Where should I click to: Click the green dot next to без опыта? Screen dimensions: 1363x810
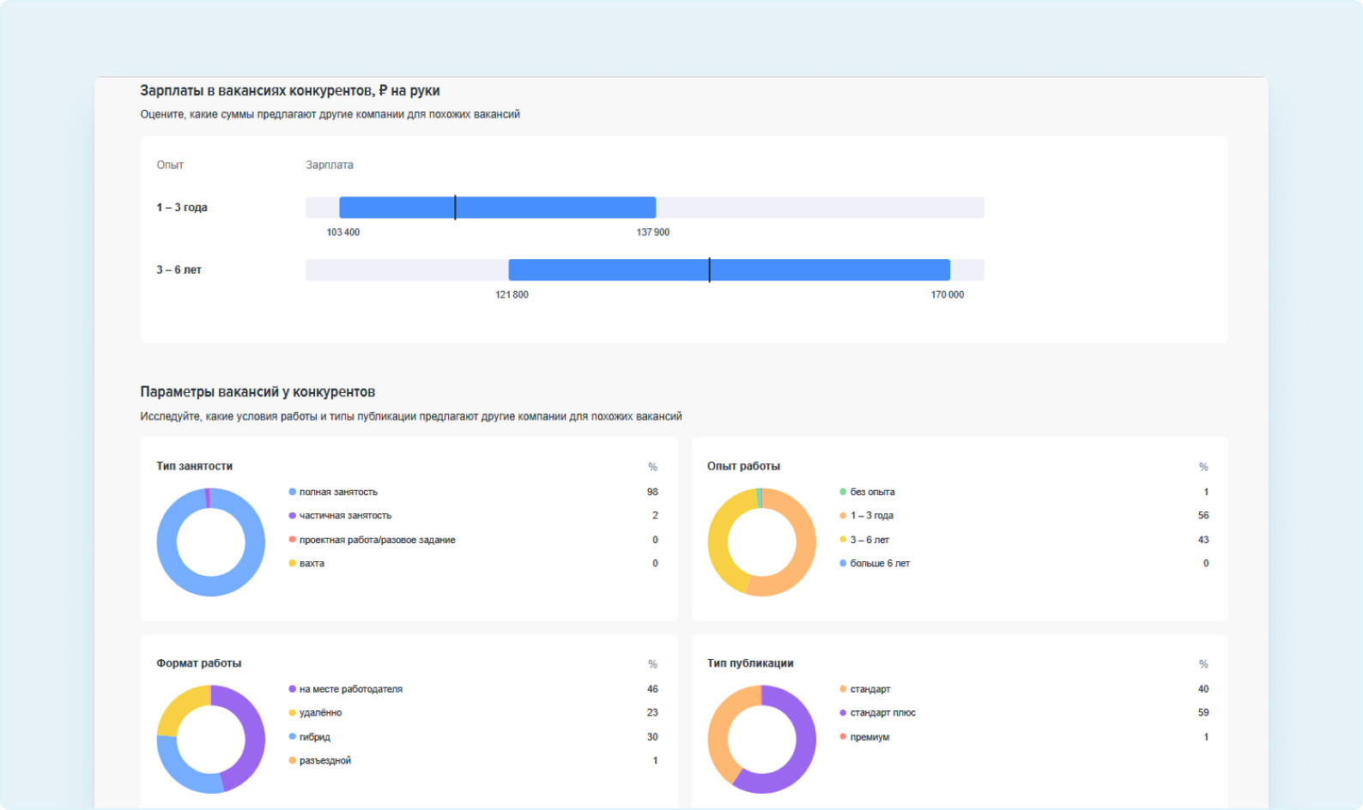tap(843, 492)
